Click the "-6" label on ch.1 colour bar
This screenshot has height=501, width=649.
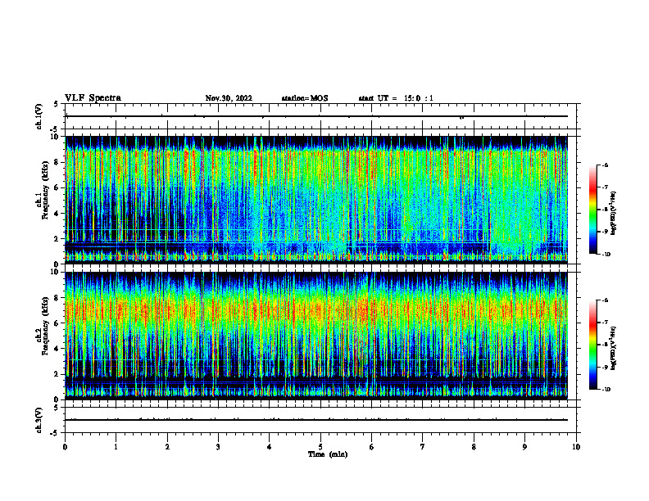[605, 165]
